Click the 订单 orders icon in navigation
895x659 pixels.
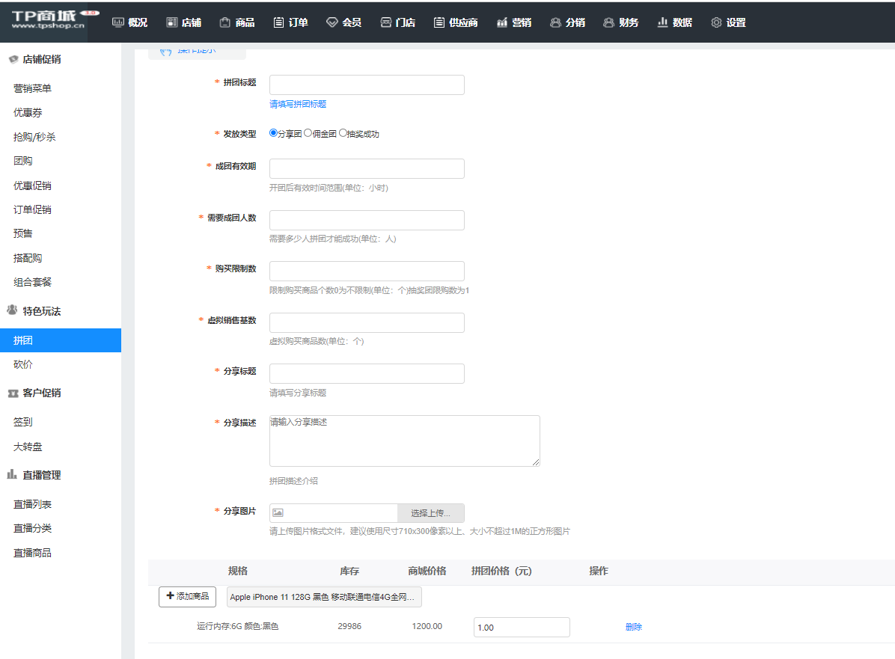click(x=278, y=22)
